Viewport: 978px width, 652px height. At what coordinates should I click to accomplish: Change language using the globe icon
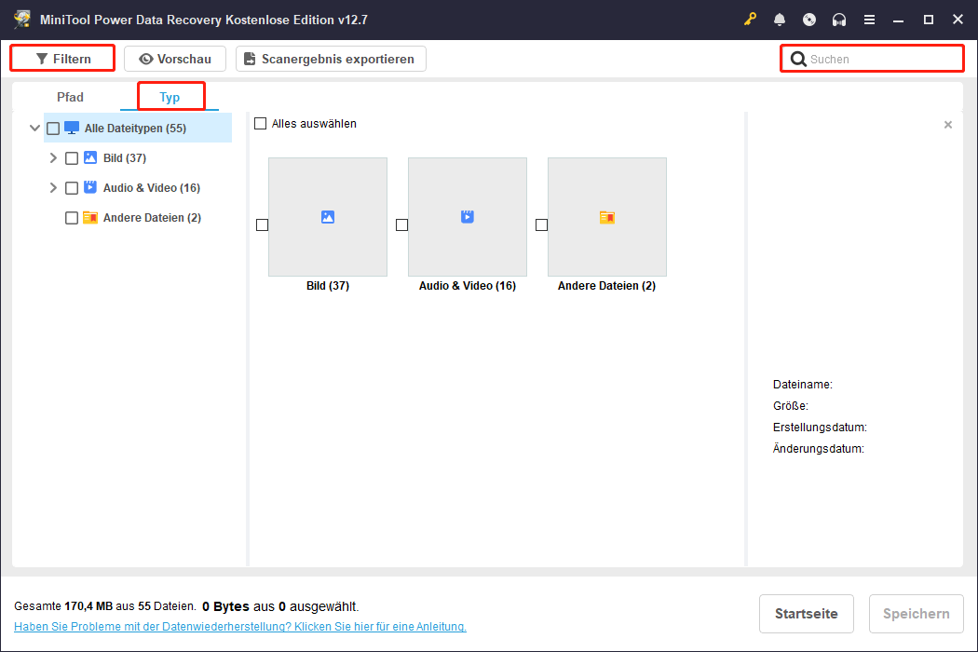pos(808,19)
